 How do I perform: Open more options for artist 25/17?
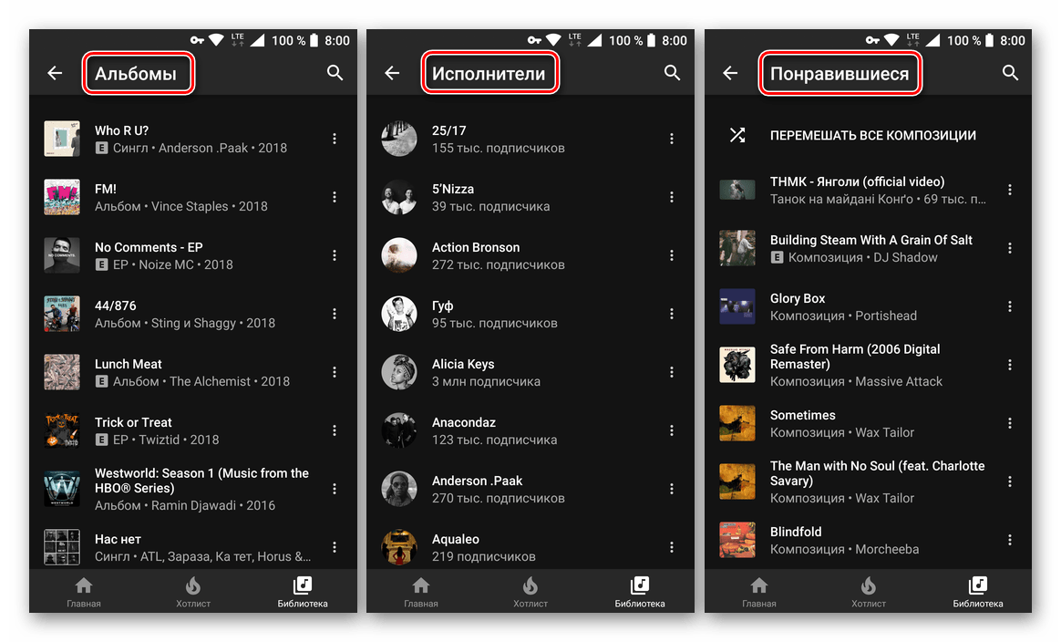[x=671, y=139]
